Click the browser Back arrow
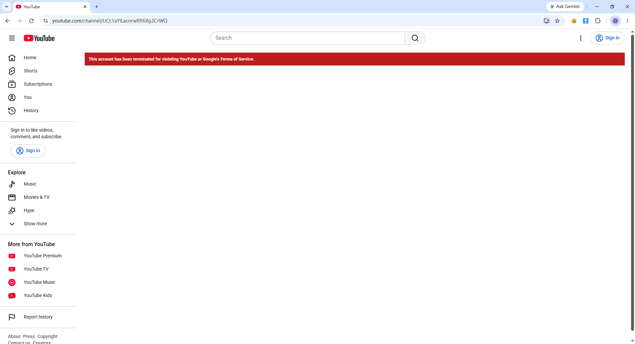 click(8, 21)
